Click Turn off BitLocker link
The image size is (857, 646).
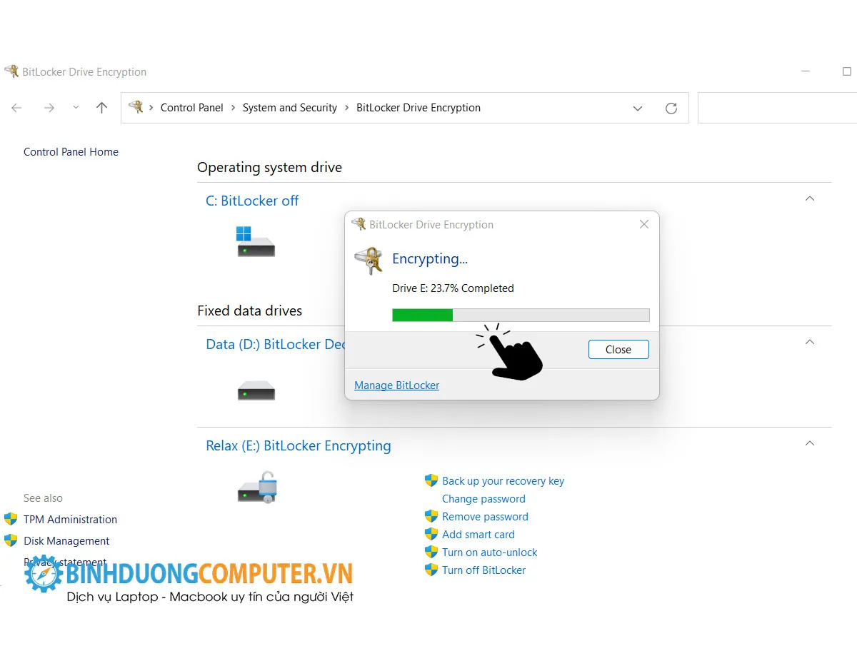coord(483,570)
